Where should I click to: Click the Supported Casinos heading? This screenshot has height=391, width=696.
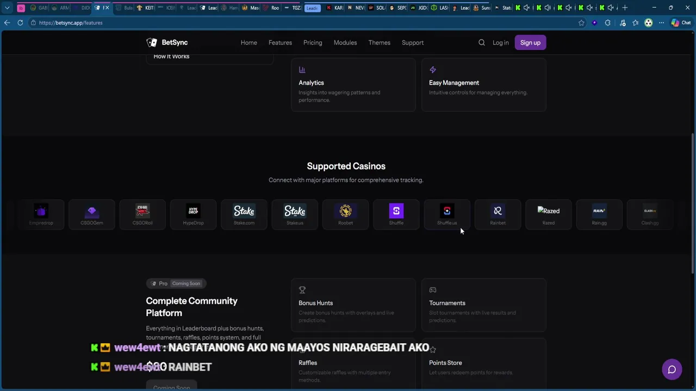pos(346,166)
